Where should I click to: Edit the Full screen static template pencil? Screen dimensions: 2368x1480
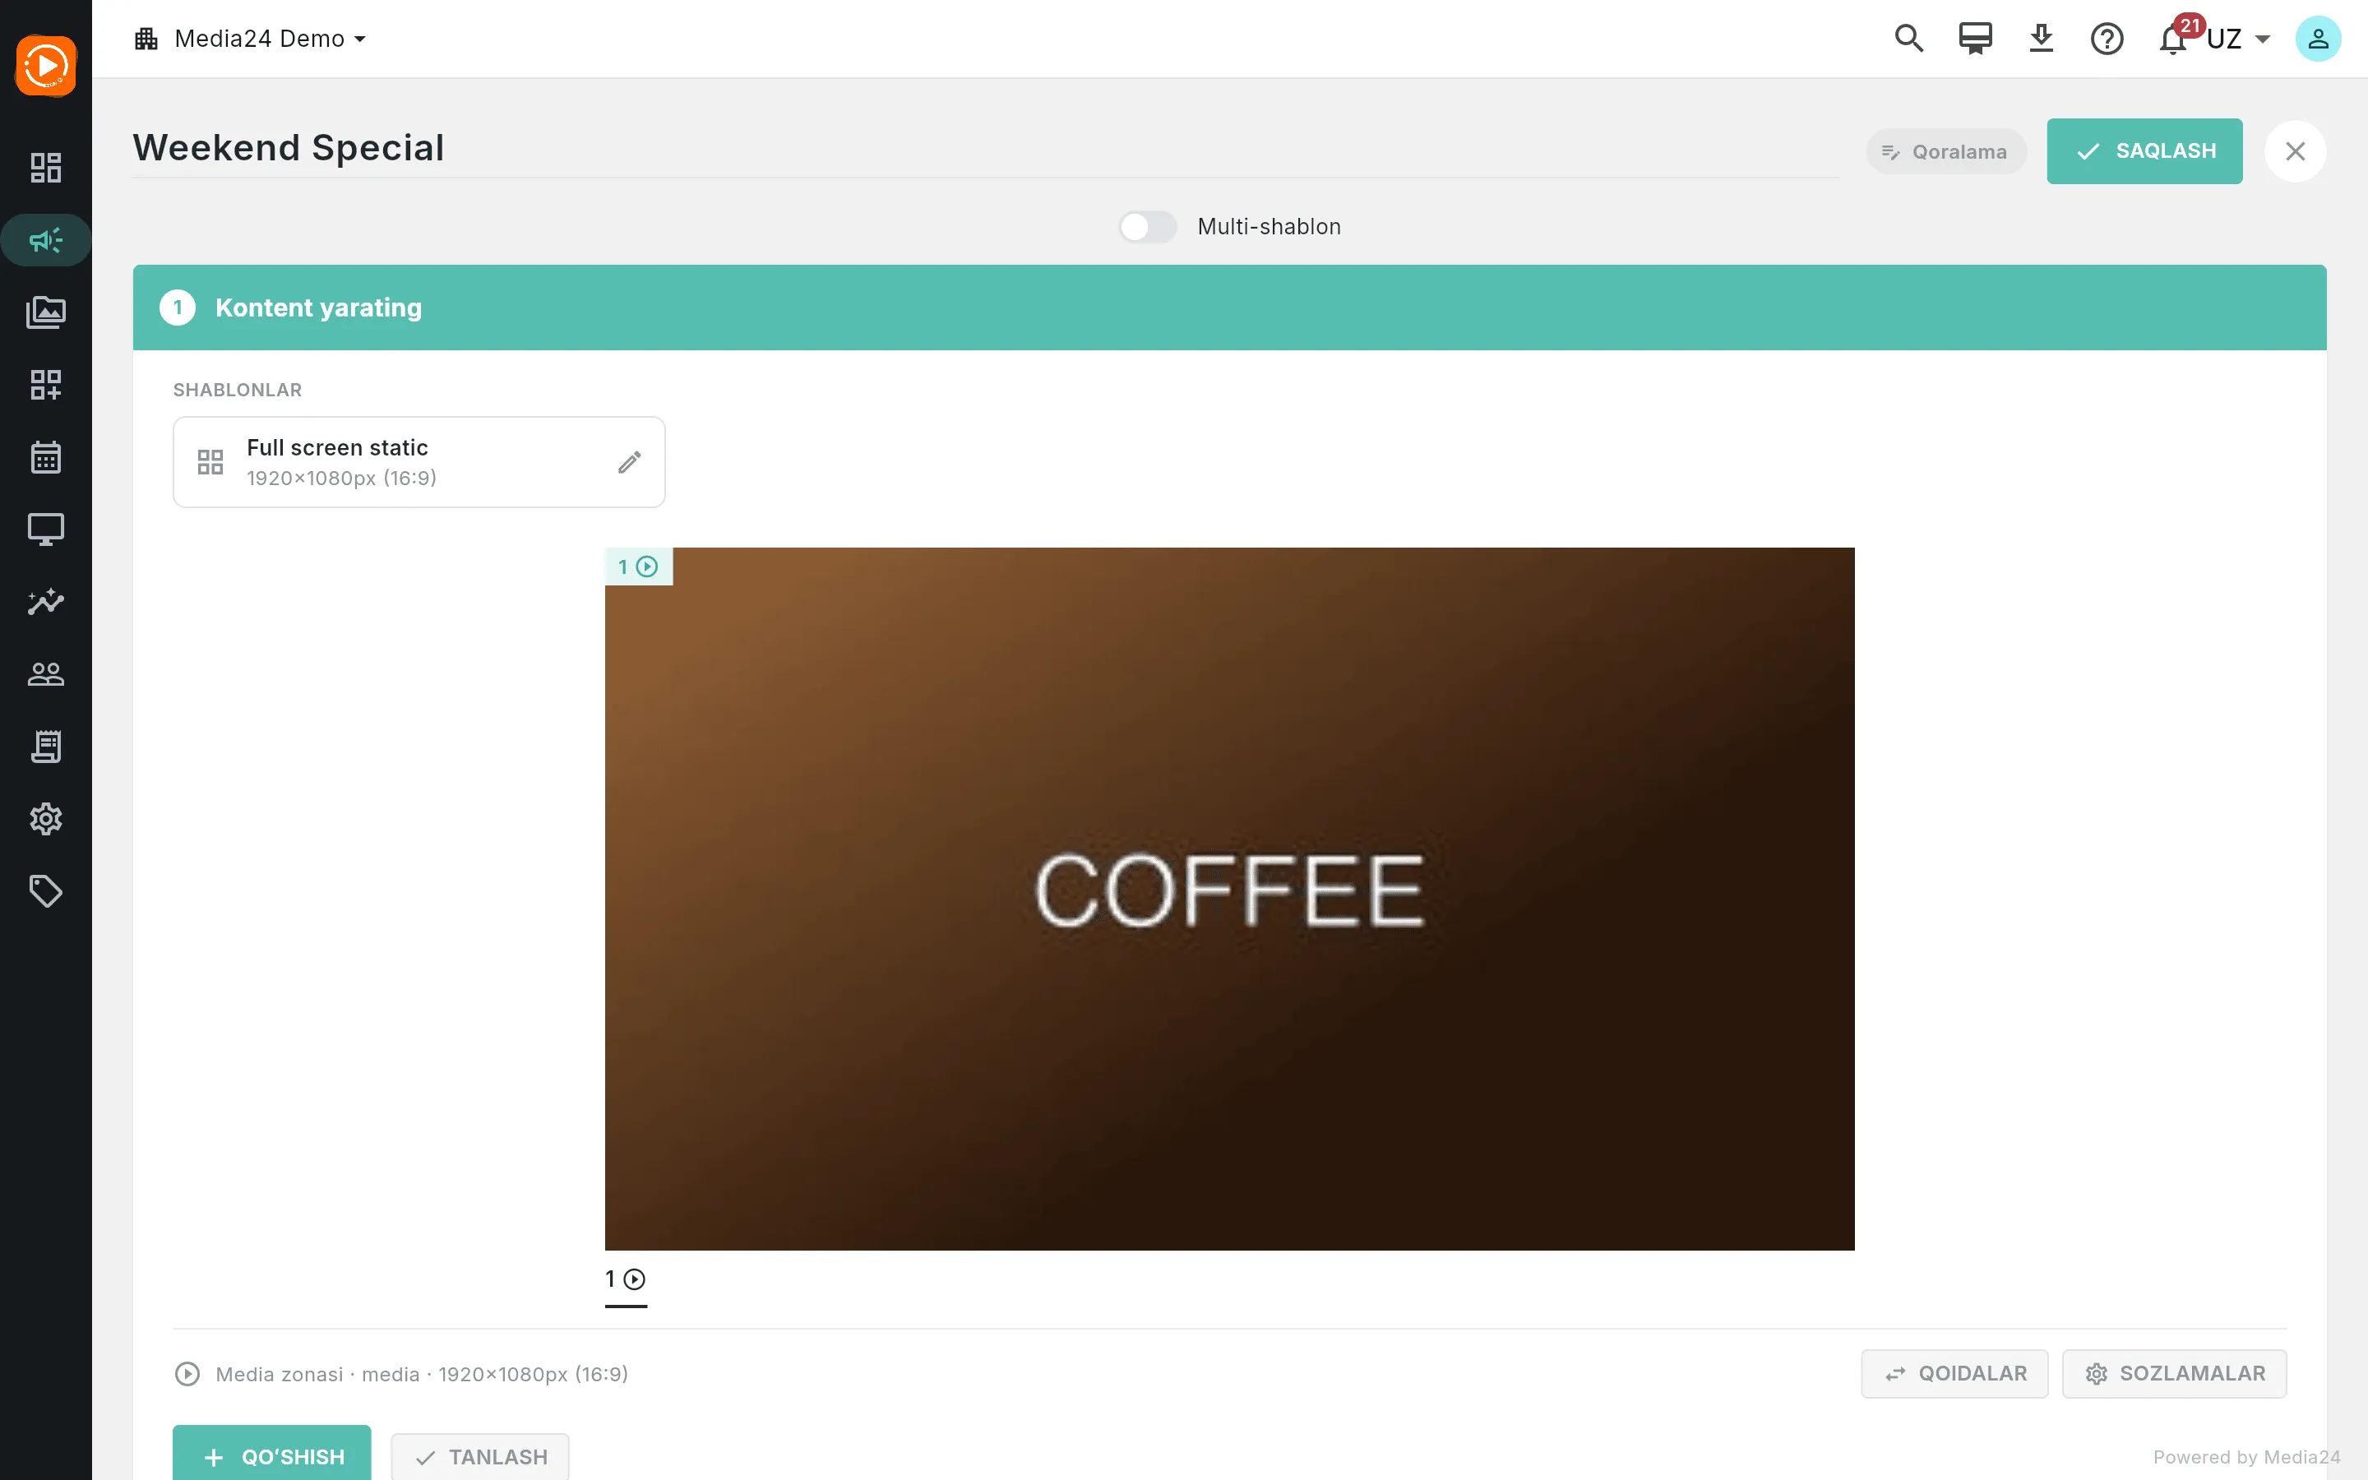[629, 462]
